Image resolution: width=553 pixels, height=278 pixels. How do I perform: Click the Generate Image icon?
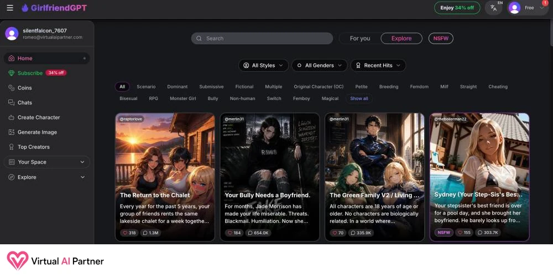pyautogui.click(x=11, y=132)
